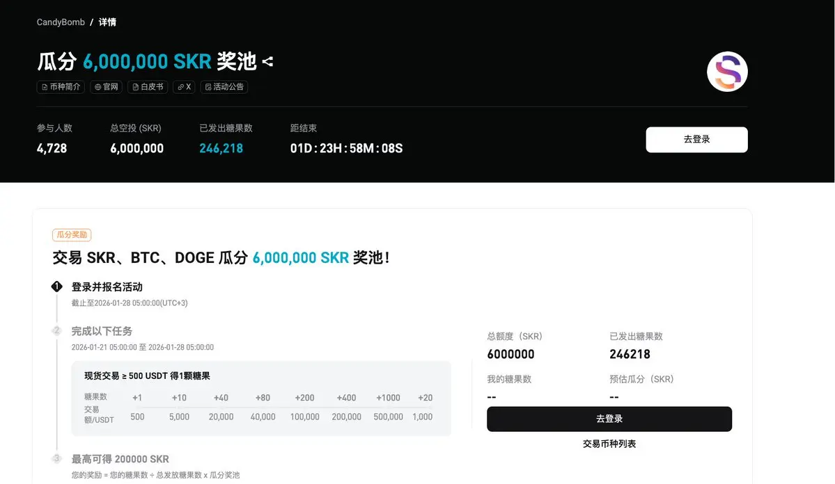Open the 白皮书 tag
The height and width of the screenshot is (484, 835).
(x=148, y=87)
